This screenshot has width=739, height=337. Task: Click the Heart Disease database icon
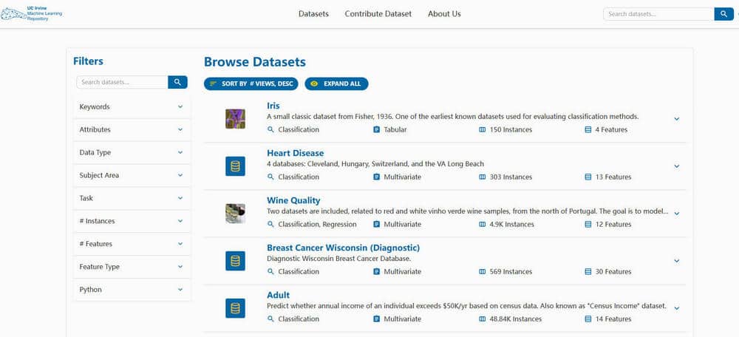pos(235,166)
